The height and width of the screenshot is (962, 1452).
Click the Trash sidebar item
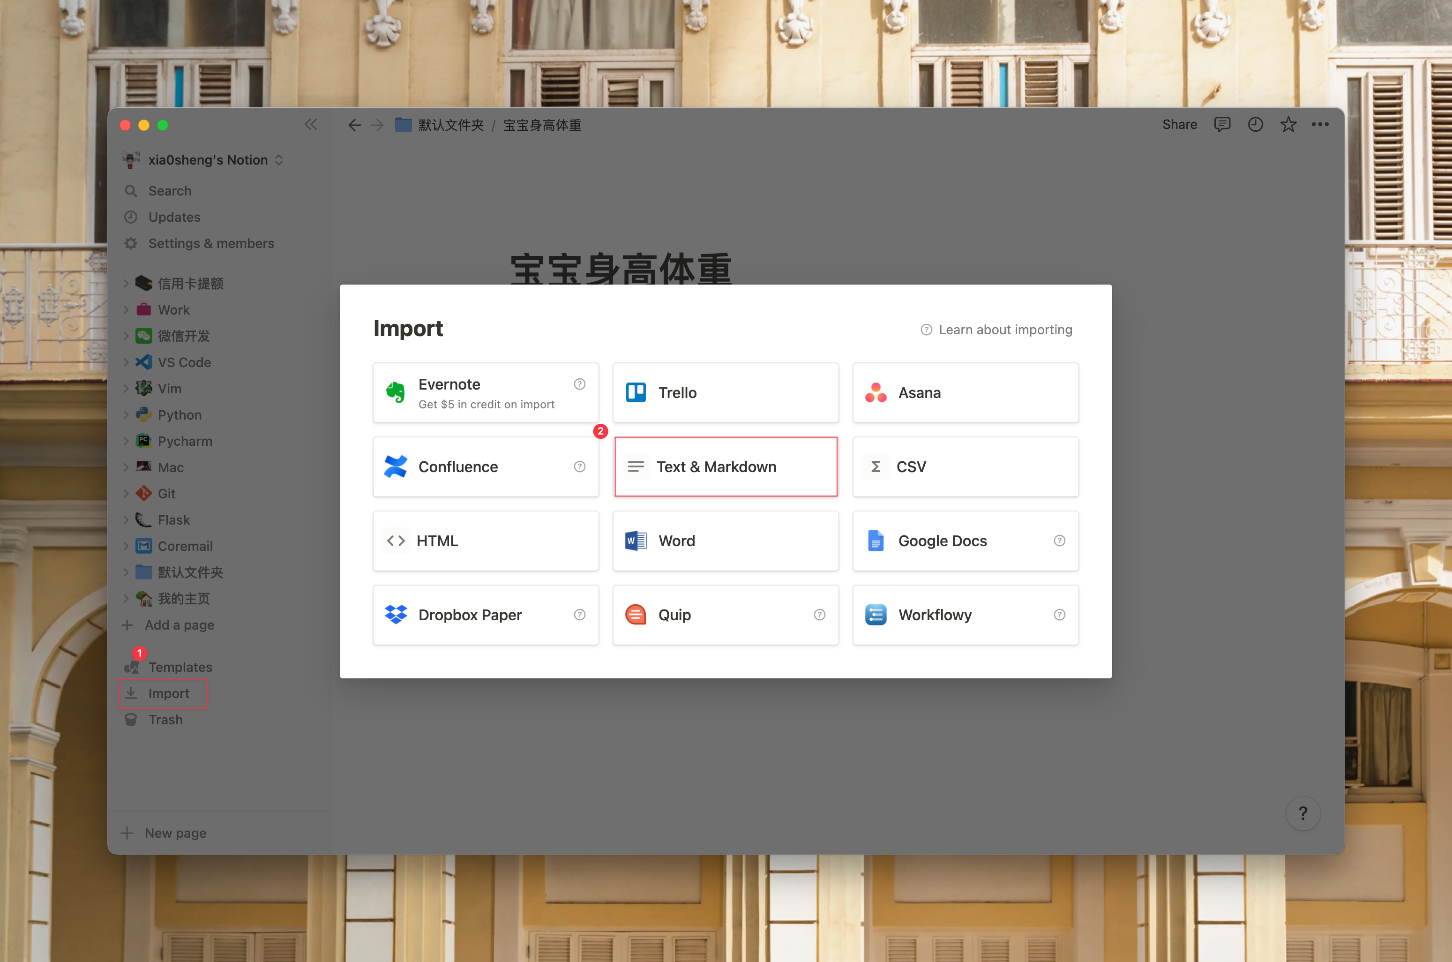(x=165, y=720)
